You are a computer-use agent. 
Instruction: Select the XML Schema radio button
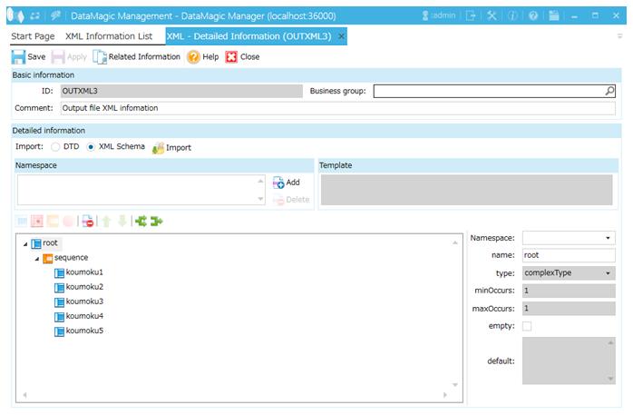(91, 147)
